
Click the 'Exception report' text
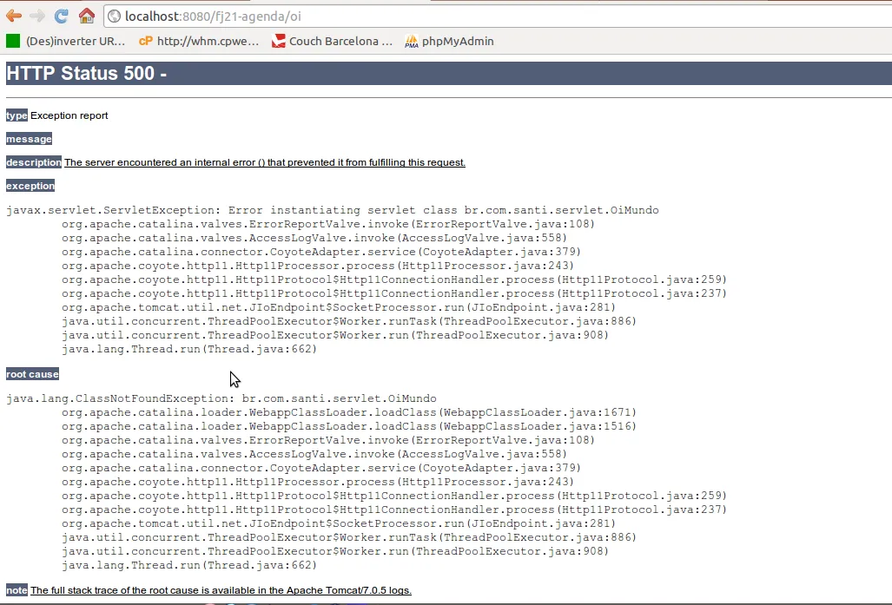pos(69,115)
